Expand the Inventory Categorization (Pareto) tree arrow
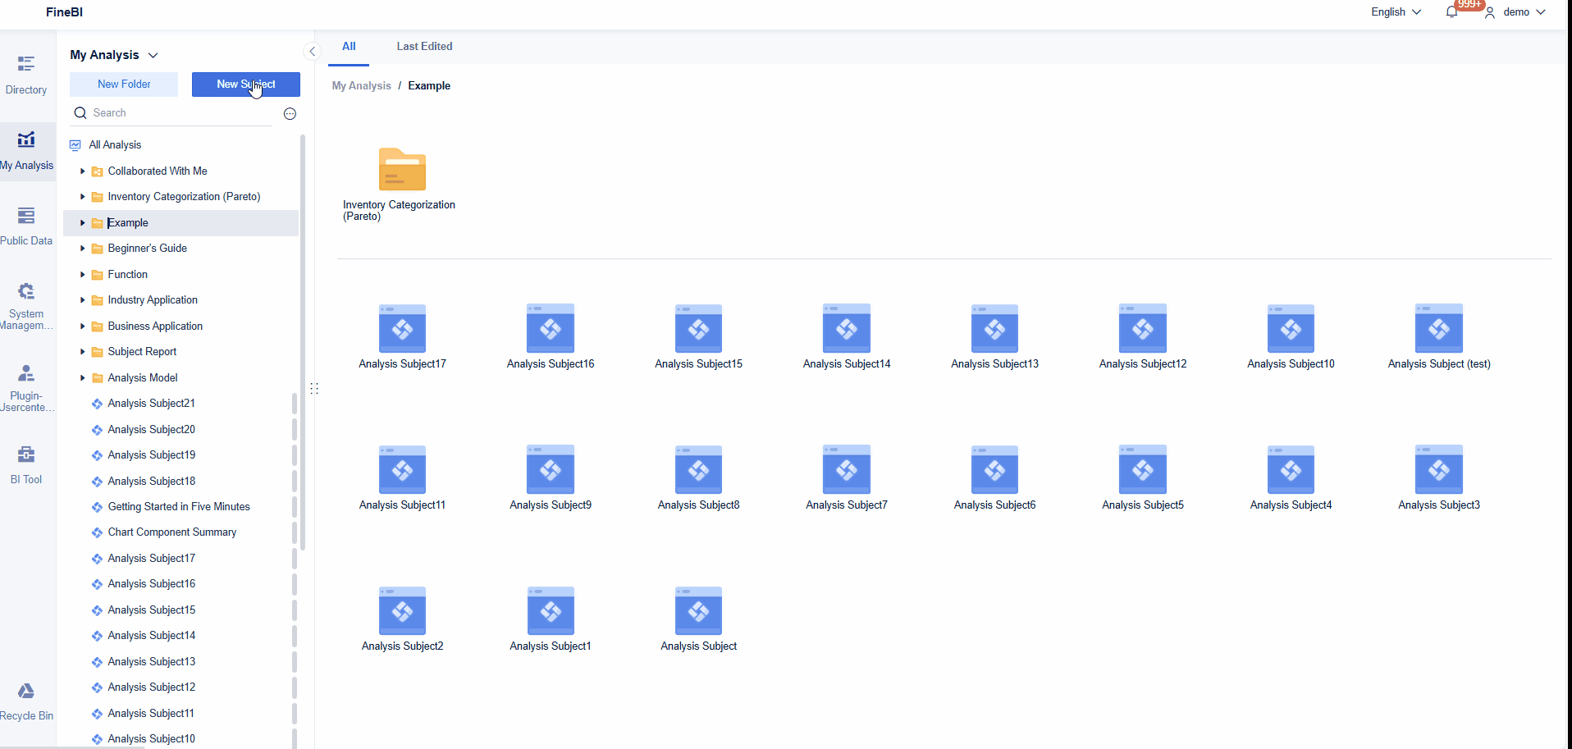 [82, 197]
